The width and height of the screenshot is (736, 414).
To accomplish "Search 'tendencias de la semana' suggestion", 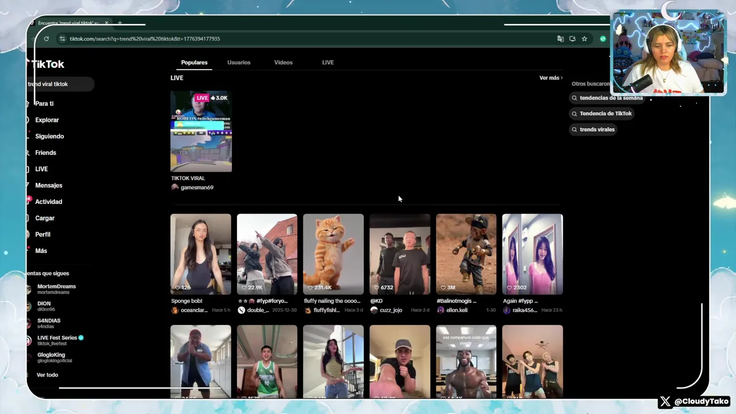I will 607,98.
